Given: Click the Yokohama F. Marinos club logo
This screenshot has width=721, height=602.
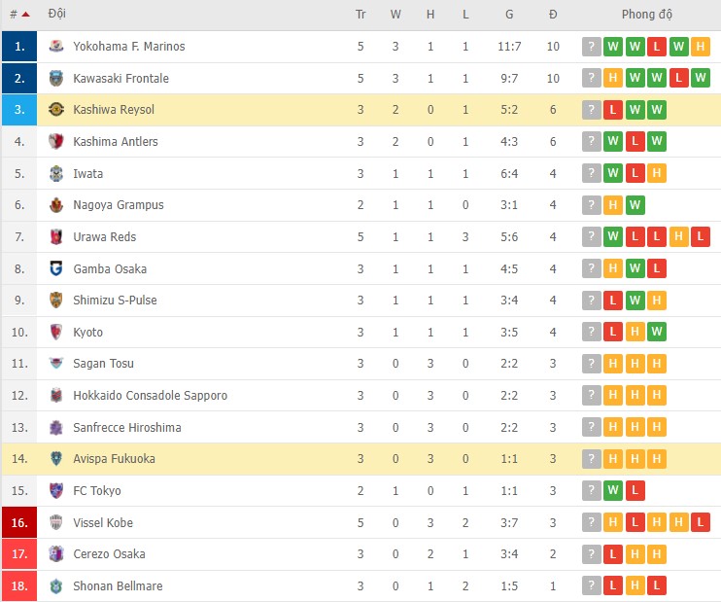Looking at the screenshot, I should click(55, 46).
